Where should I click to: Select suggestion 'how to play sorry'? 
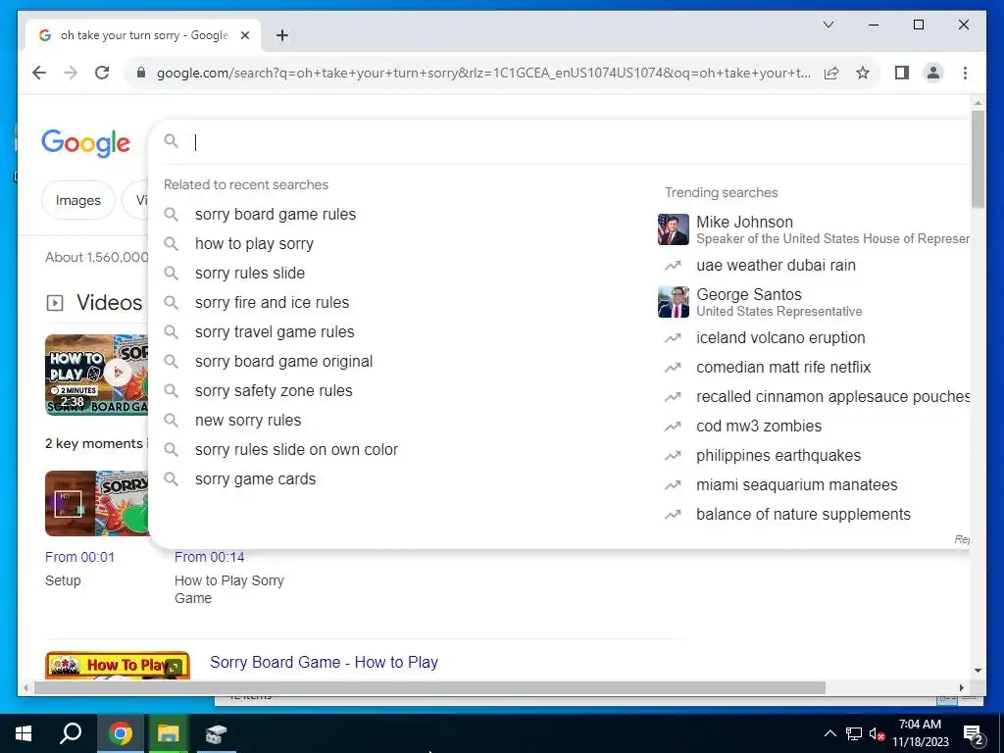click(254, 244)
